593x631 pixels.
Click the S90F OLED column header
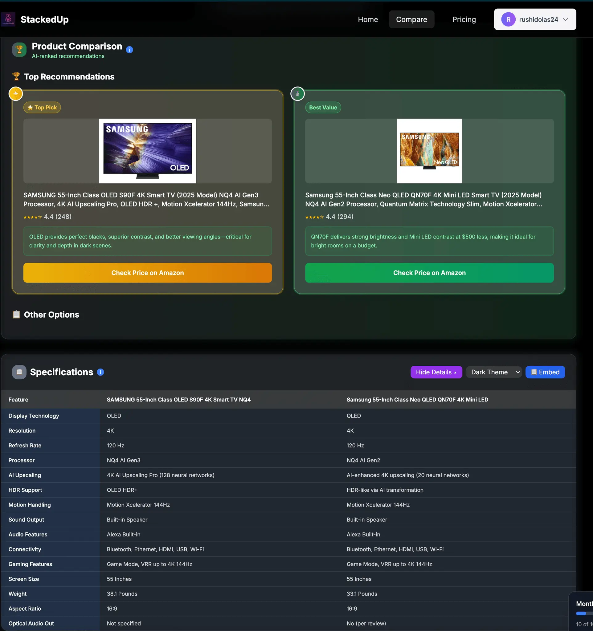pyautogui.click(x=179, y=400)
